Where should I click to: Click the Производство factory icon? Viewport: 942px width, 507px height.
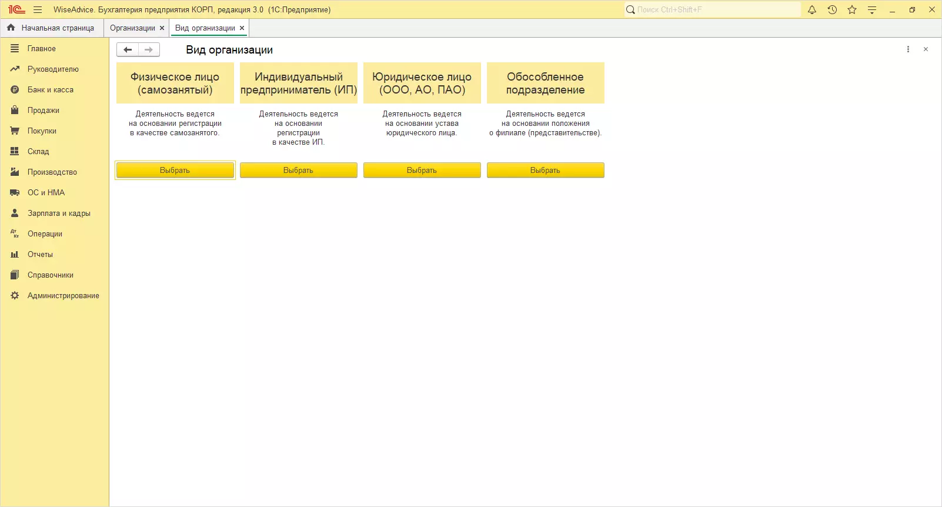15,172
